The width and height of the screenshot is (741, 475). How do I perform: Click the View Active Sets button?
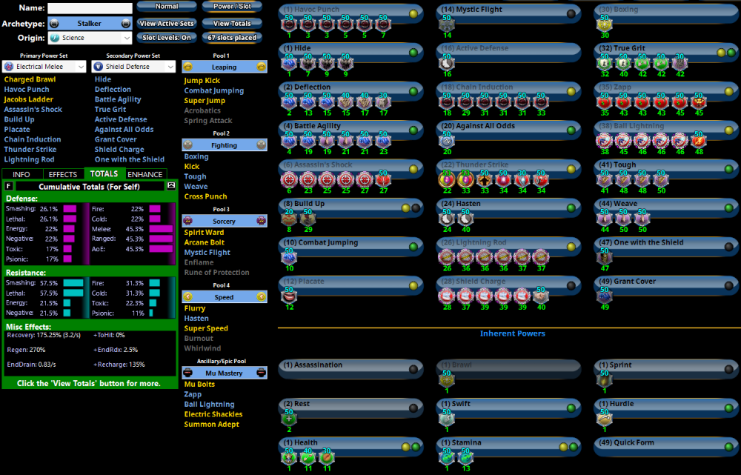(167, 24)
